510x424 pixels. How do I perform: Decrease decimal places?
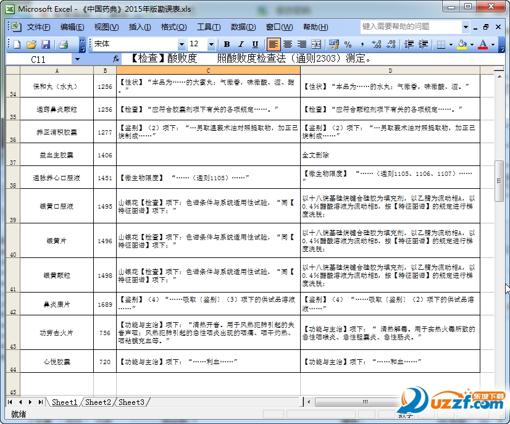(x=391, y=44)
